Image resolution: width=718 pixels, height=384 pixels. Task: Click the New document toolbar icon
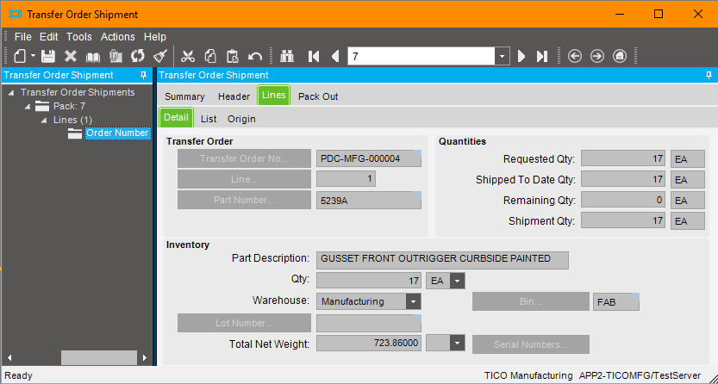coord(20,56)
